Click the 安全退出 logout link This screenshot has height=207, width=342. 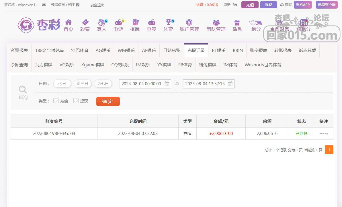coord(97,5)
